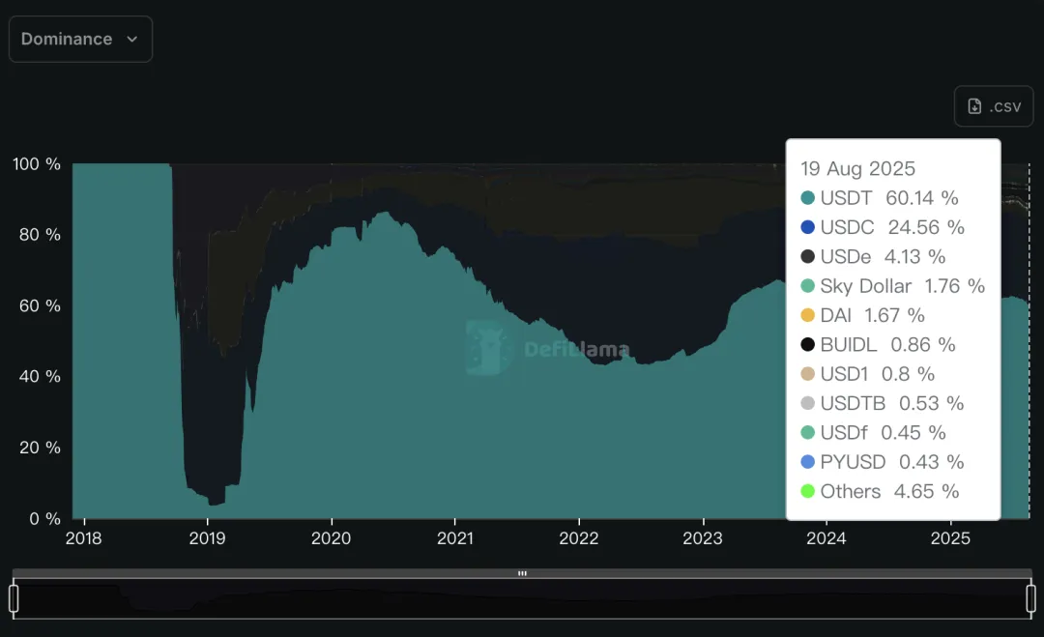Image resolution: width=1044 pixels, height=637 pixels.
Task: Click the teal USDT legend dot
Action: (x=808, y=198)
